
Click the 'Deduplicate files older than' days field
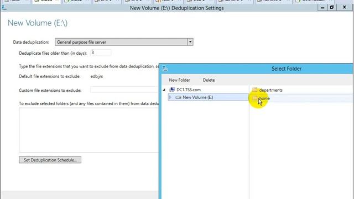[x=101, y=53]
